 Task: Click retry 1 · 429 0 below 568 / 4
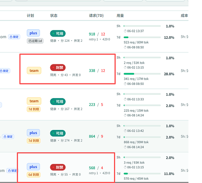(99, 173)
